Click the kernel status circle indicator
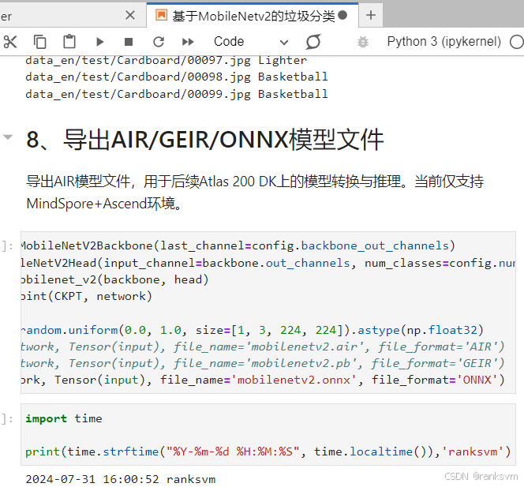This screenshot has width=524, height=487. tap(517, 42)
